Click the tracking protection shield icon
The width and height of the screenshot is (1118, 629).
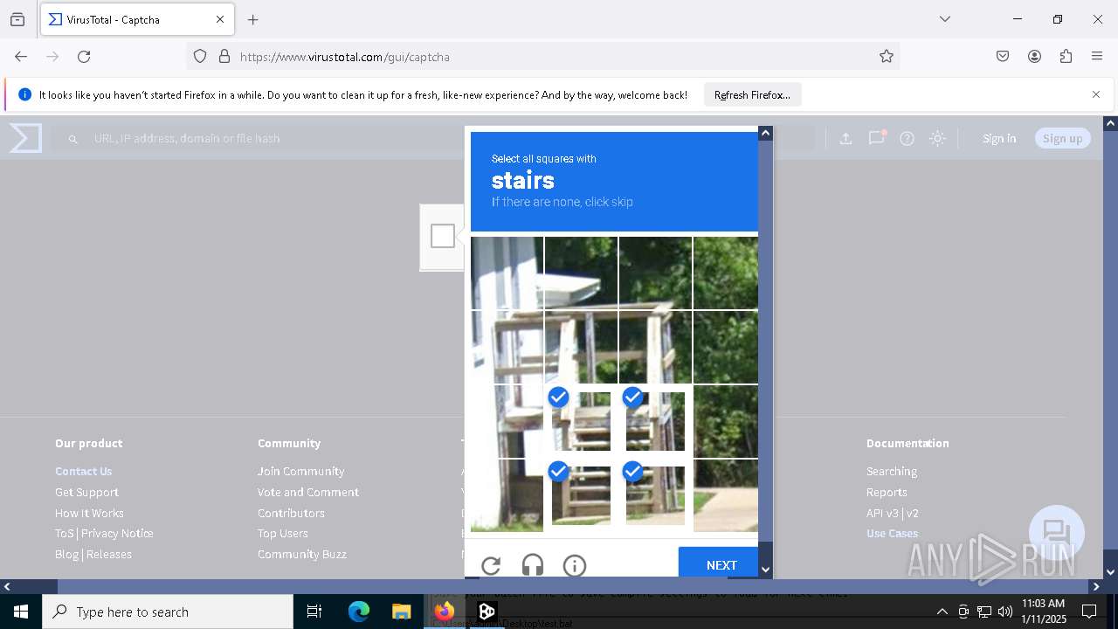[x=200, y=57]
